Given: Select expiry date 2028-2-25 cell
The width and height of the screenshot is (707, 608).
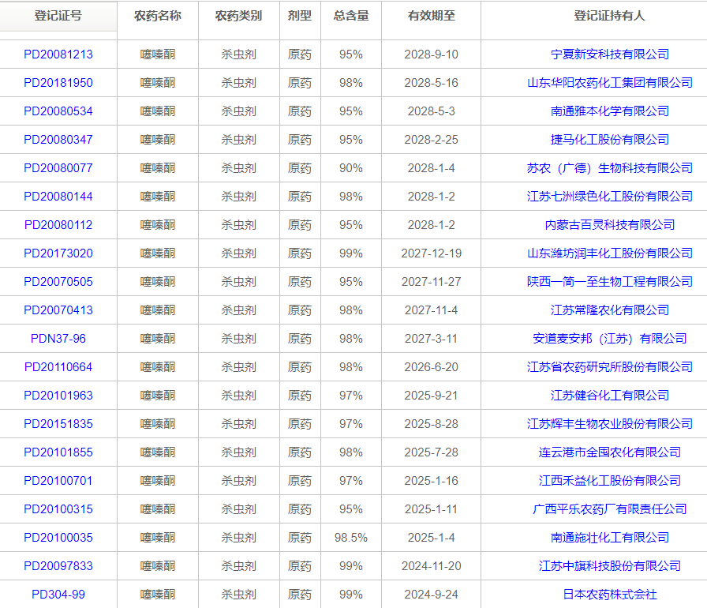Looking at the screenshot, I should pos(431,140).
